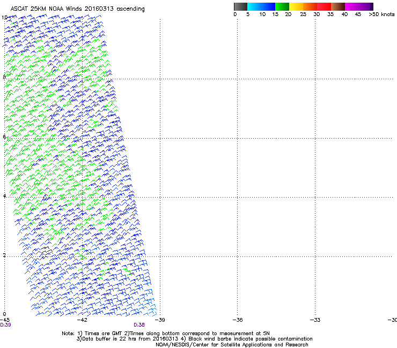Screen dimensions: 397x348
Task: Click the latitude 8 axis label
Action: (x=4, y=77)
